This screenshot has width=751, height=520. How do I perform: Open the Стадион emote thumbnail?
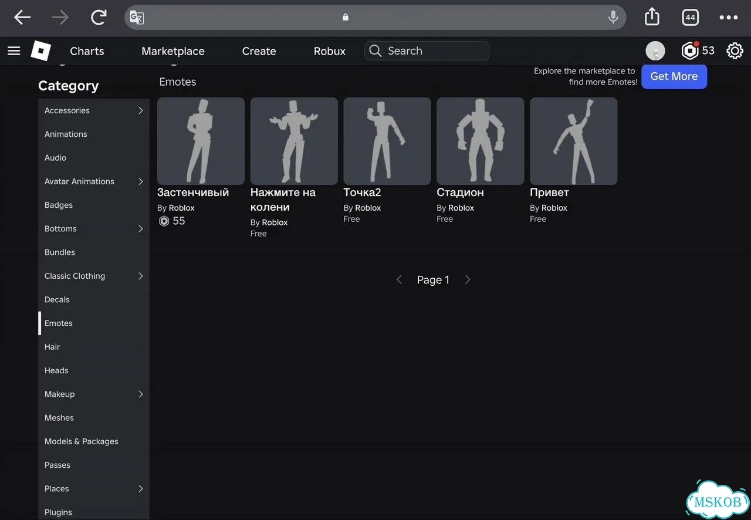coord(481,141)
